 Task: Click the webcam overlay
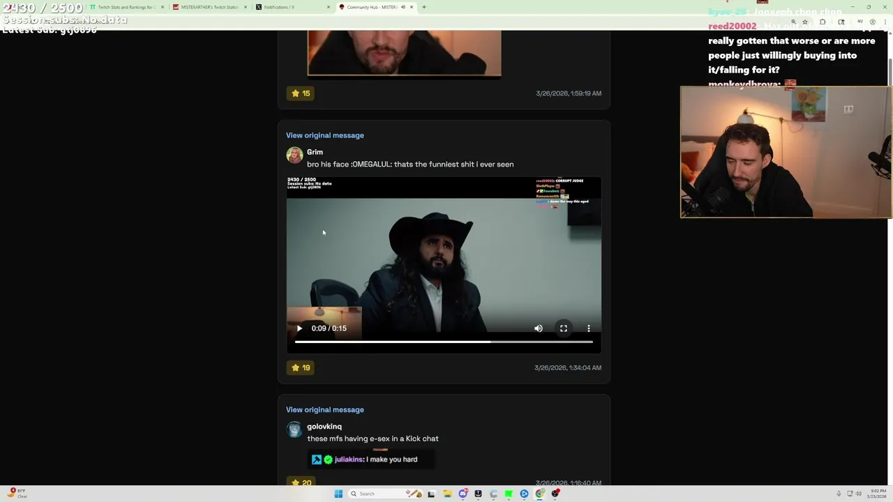tap(786, 152)
